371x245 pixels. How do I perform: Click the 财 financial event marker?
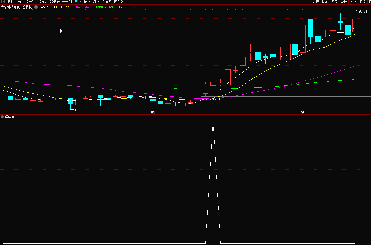coord(153,113)
